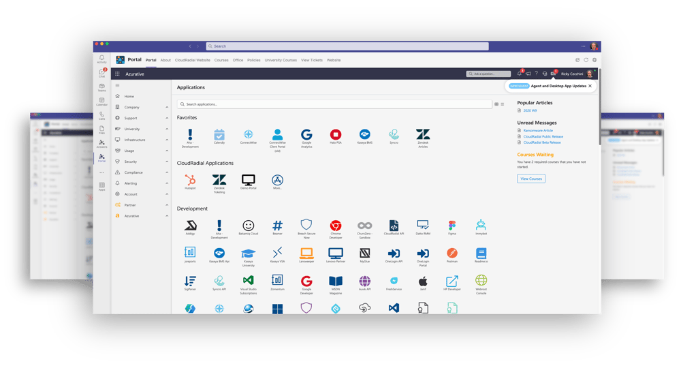The height and width of the screenshot is (368, 681).
Task: Open Addigy in Development
Action: pyautogui.click(x=190, y=227)
